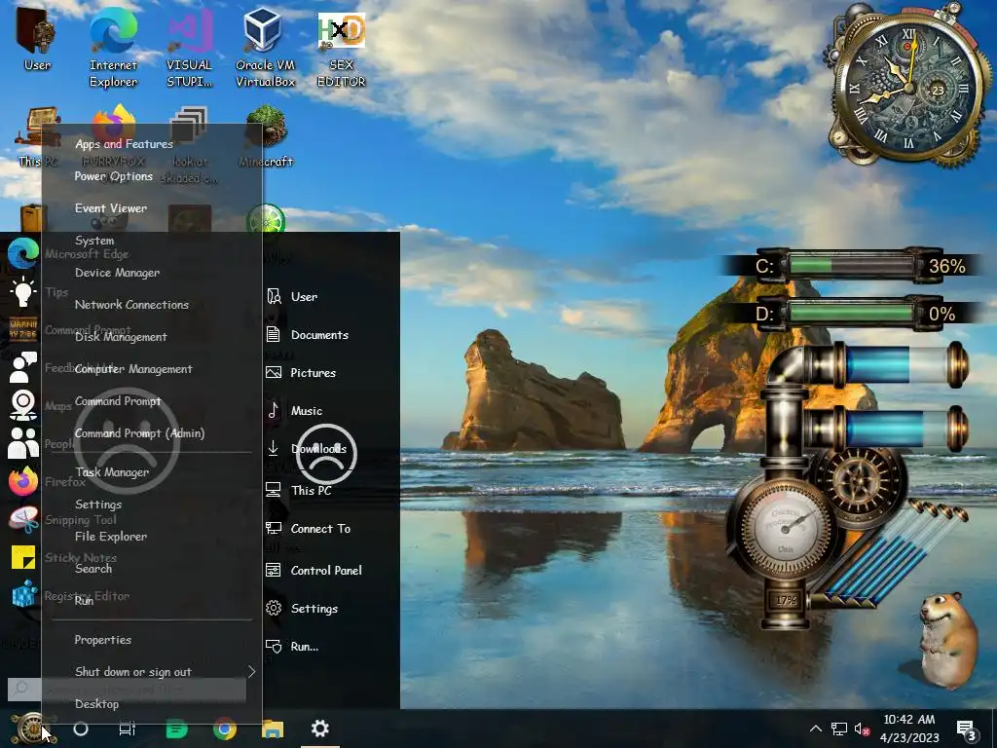The width and height of the screenshot is (997, 748).
Task: Click the C: drive usage bar
Action: pyautogui.click(x=851, y=265)
